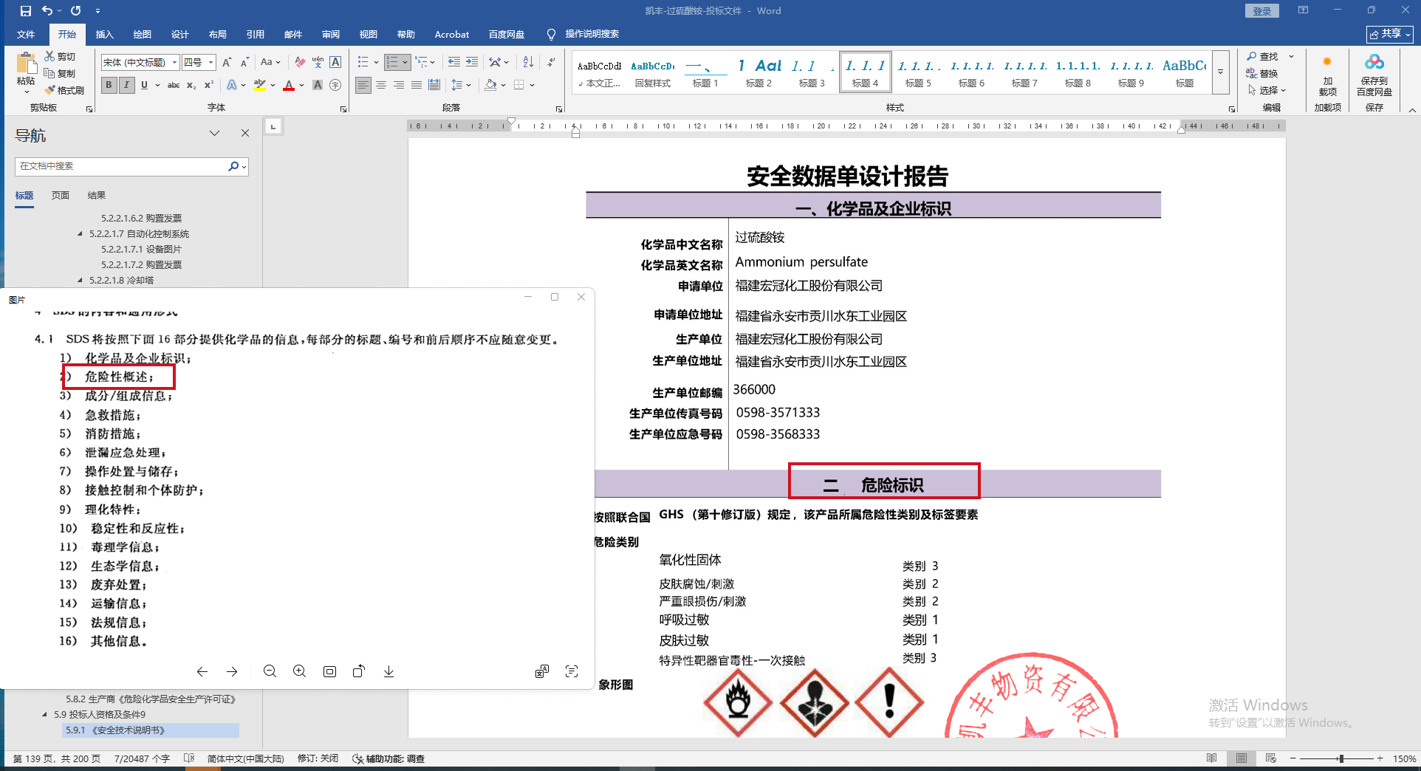
Task: Decrease the font size
Action: pos(244,63)
